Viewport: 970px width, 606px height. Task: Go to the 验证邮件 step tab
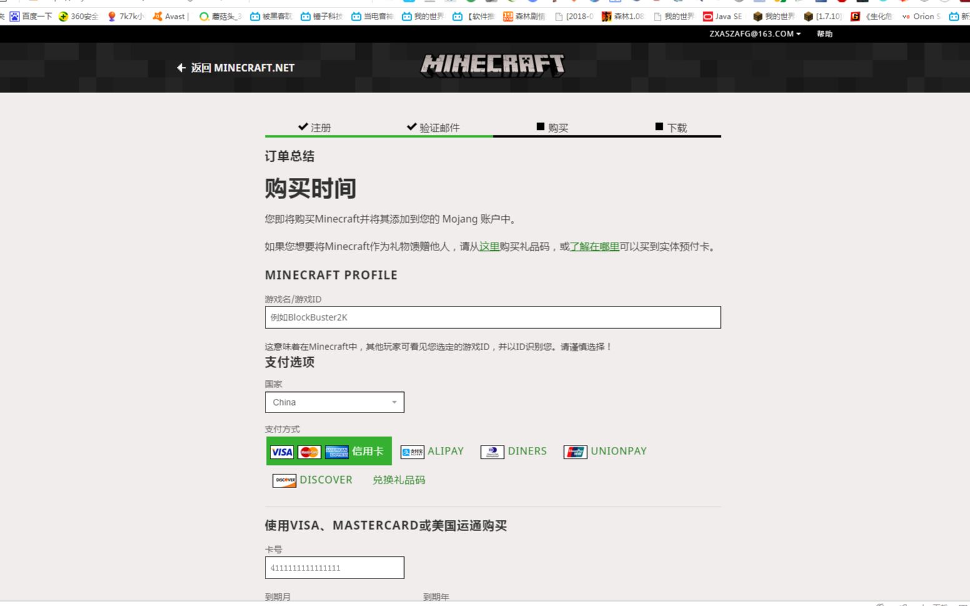(433, 127)
